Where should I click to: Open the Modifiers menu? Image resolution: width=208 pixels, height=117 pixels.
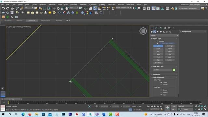pyautogui.click(x=43, y=5)
